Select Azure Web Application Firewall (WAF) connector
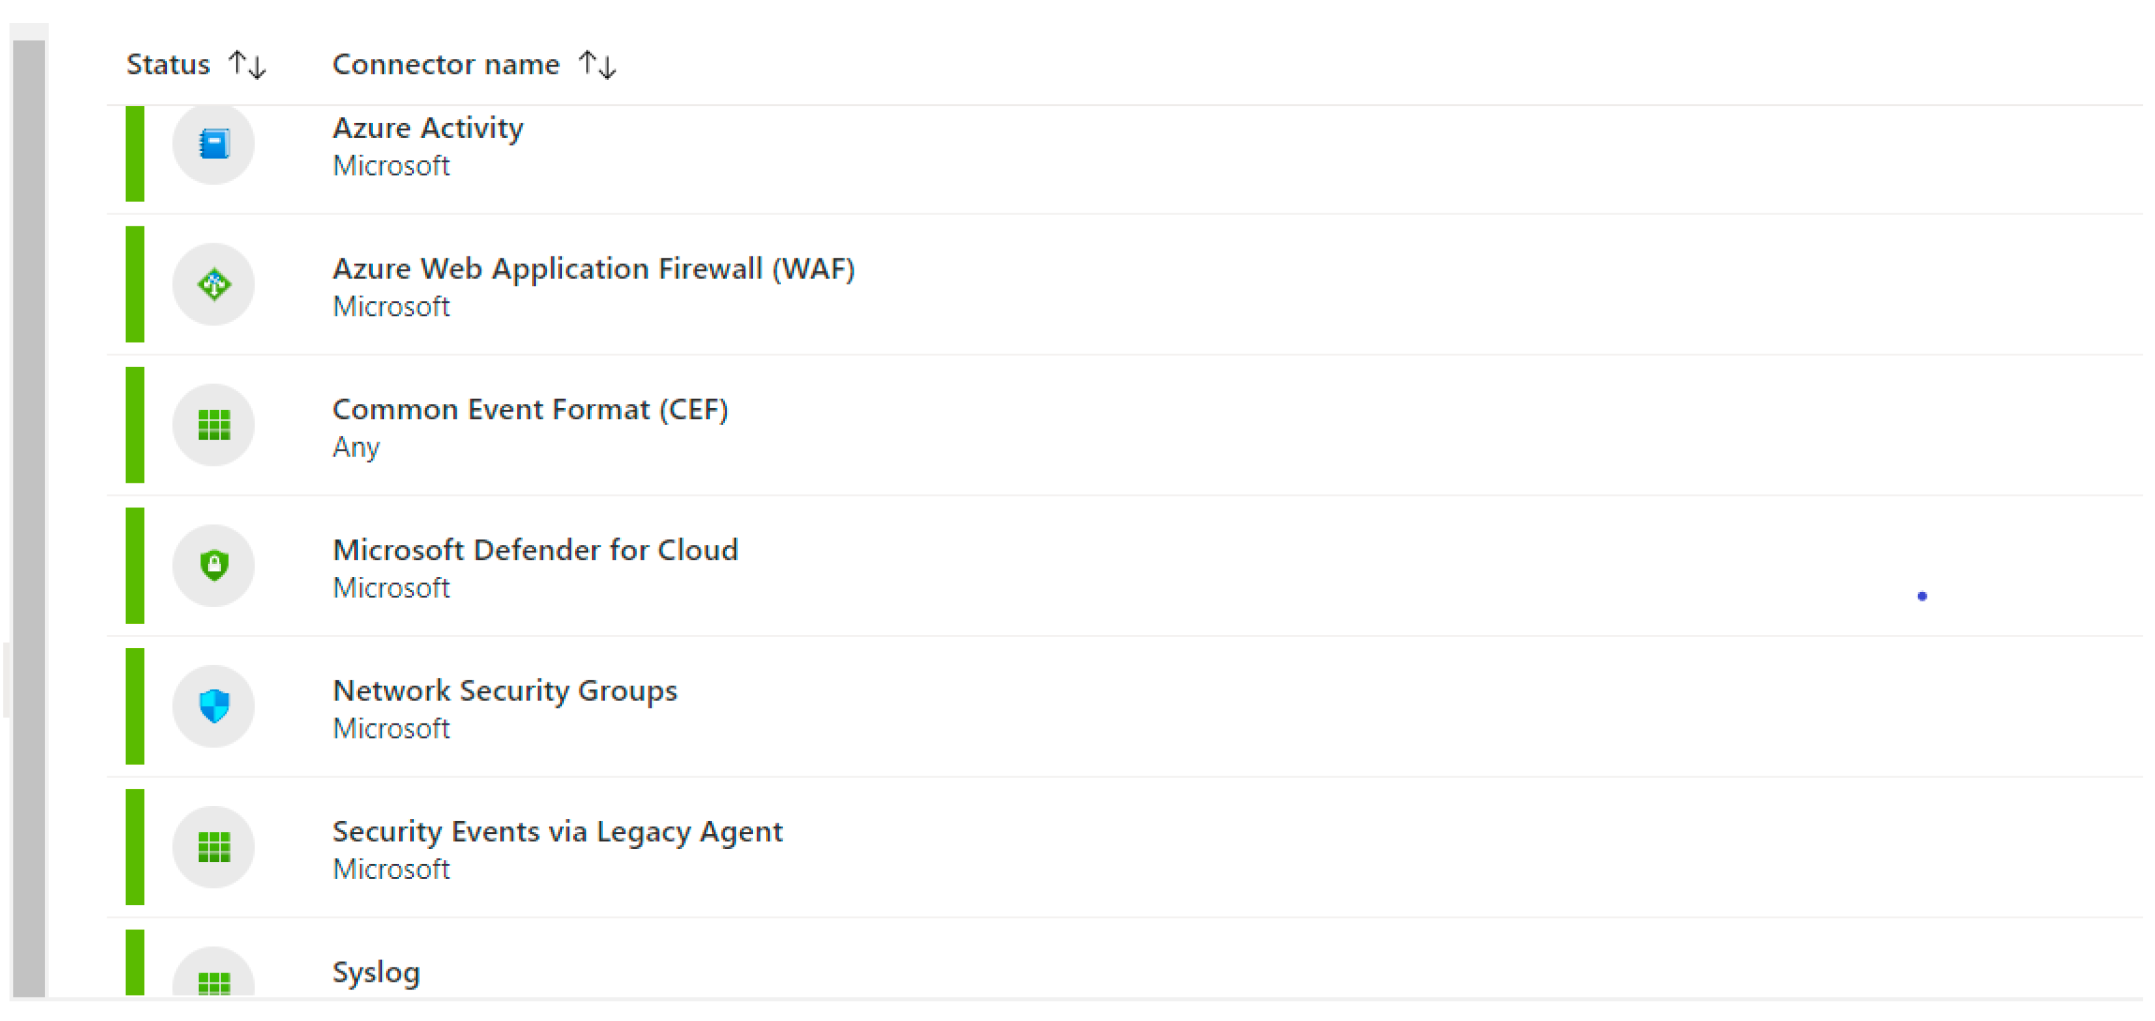2155x1021 pixels. pyautogui.click(x=593, y=268)
